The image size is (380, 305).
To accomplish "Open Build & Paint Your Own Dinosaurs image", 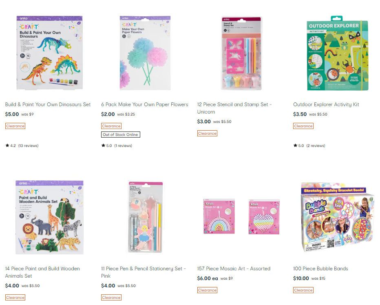I will (49, 53).
